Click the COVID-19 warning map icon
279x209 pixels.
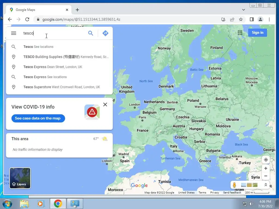pos(92,112)
